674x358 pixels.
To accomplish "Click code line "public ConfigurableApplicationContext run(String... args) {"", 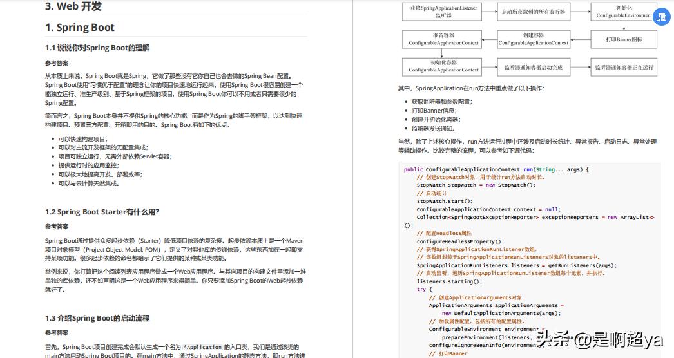I will coord(496,169).
